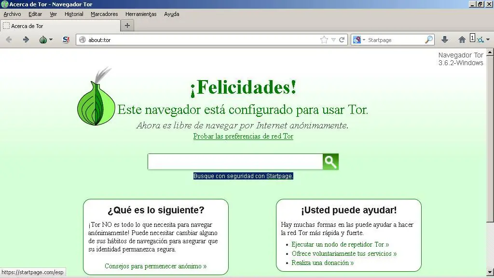Reload the page with the refresh icon
Viewport: 494px width, 278px height.
pos(342,40)
